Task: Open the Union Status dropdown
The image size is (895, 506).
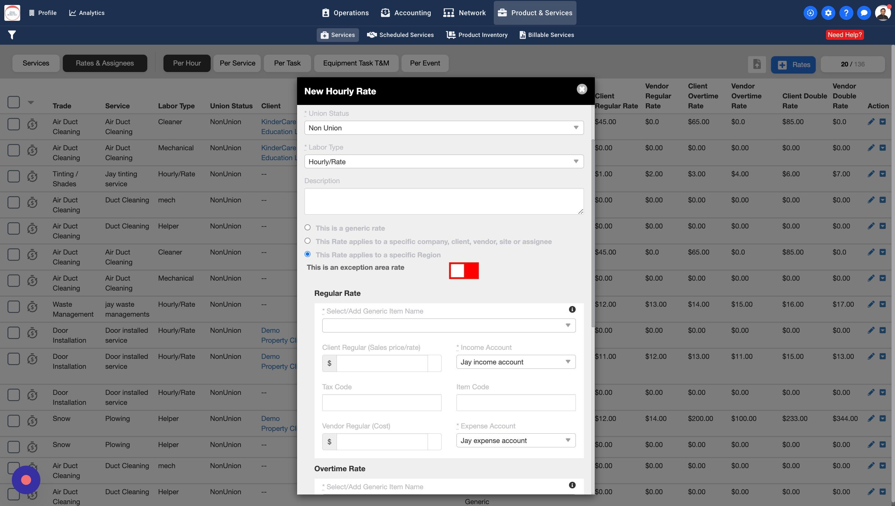Action: coord(443,128)
